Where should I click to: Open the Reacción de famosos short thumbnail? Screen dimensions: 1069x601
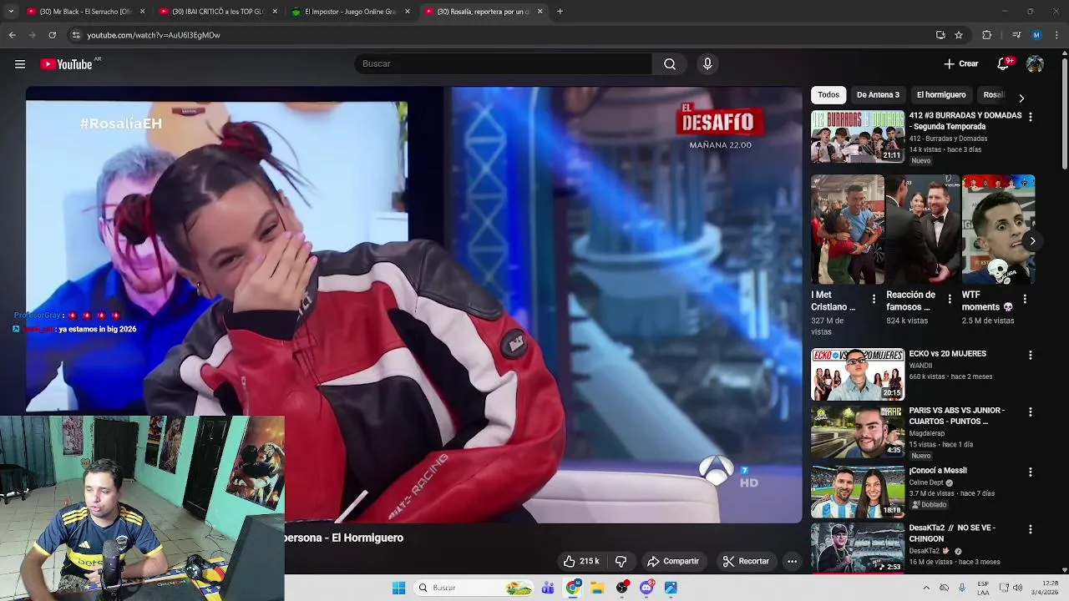pos(923,230)
